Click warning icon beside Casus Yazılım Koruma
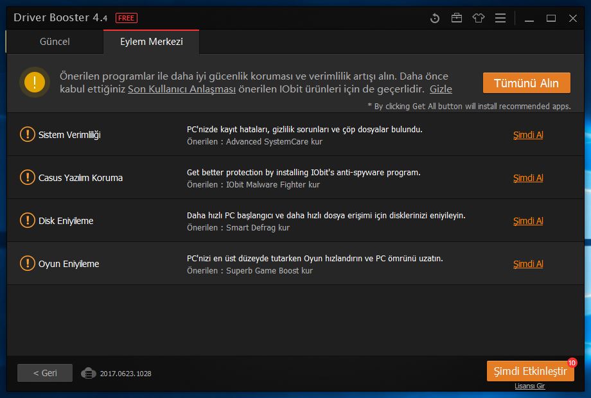Viewport: 591px width, 398px height. click(27, 177)
